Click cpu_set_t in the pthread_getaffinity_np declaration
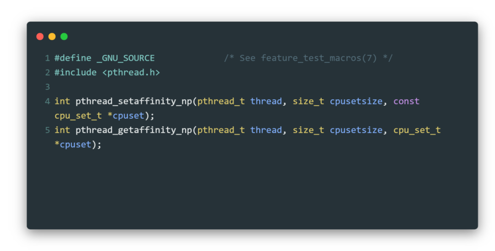 click(x=417, y=130)
